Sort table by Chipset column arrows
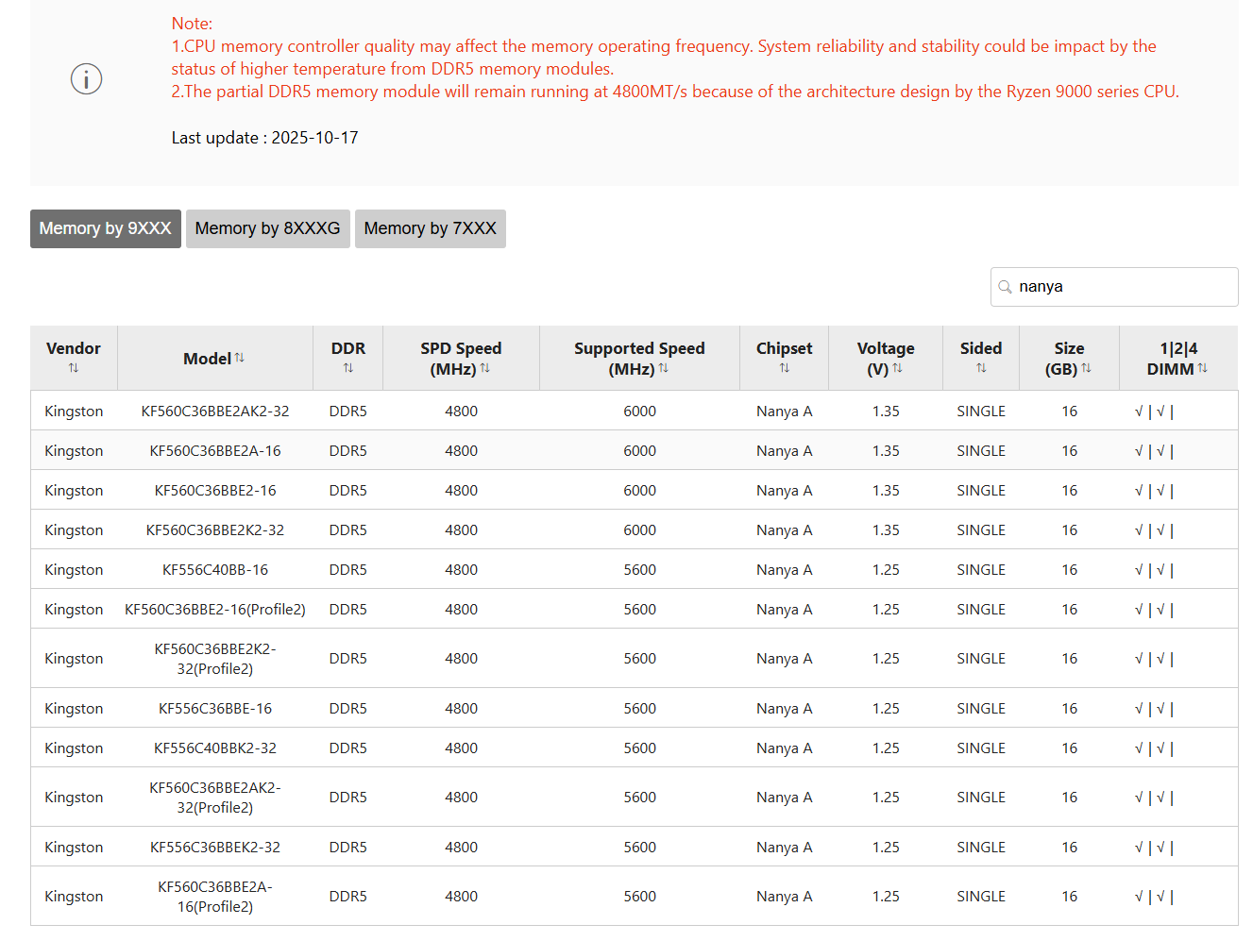The height and width of the screenshot is (941, 1253). (x=785, y=368)
